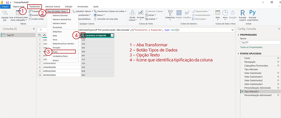Switch to Ajuda tab
This screenshot has width=281, height=118.
point(96,6)
